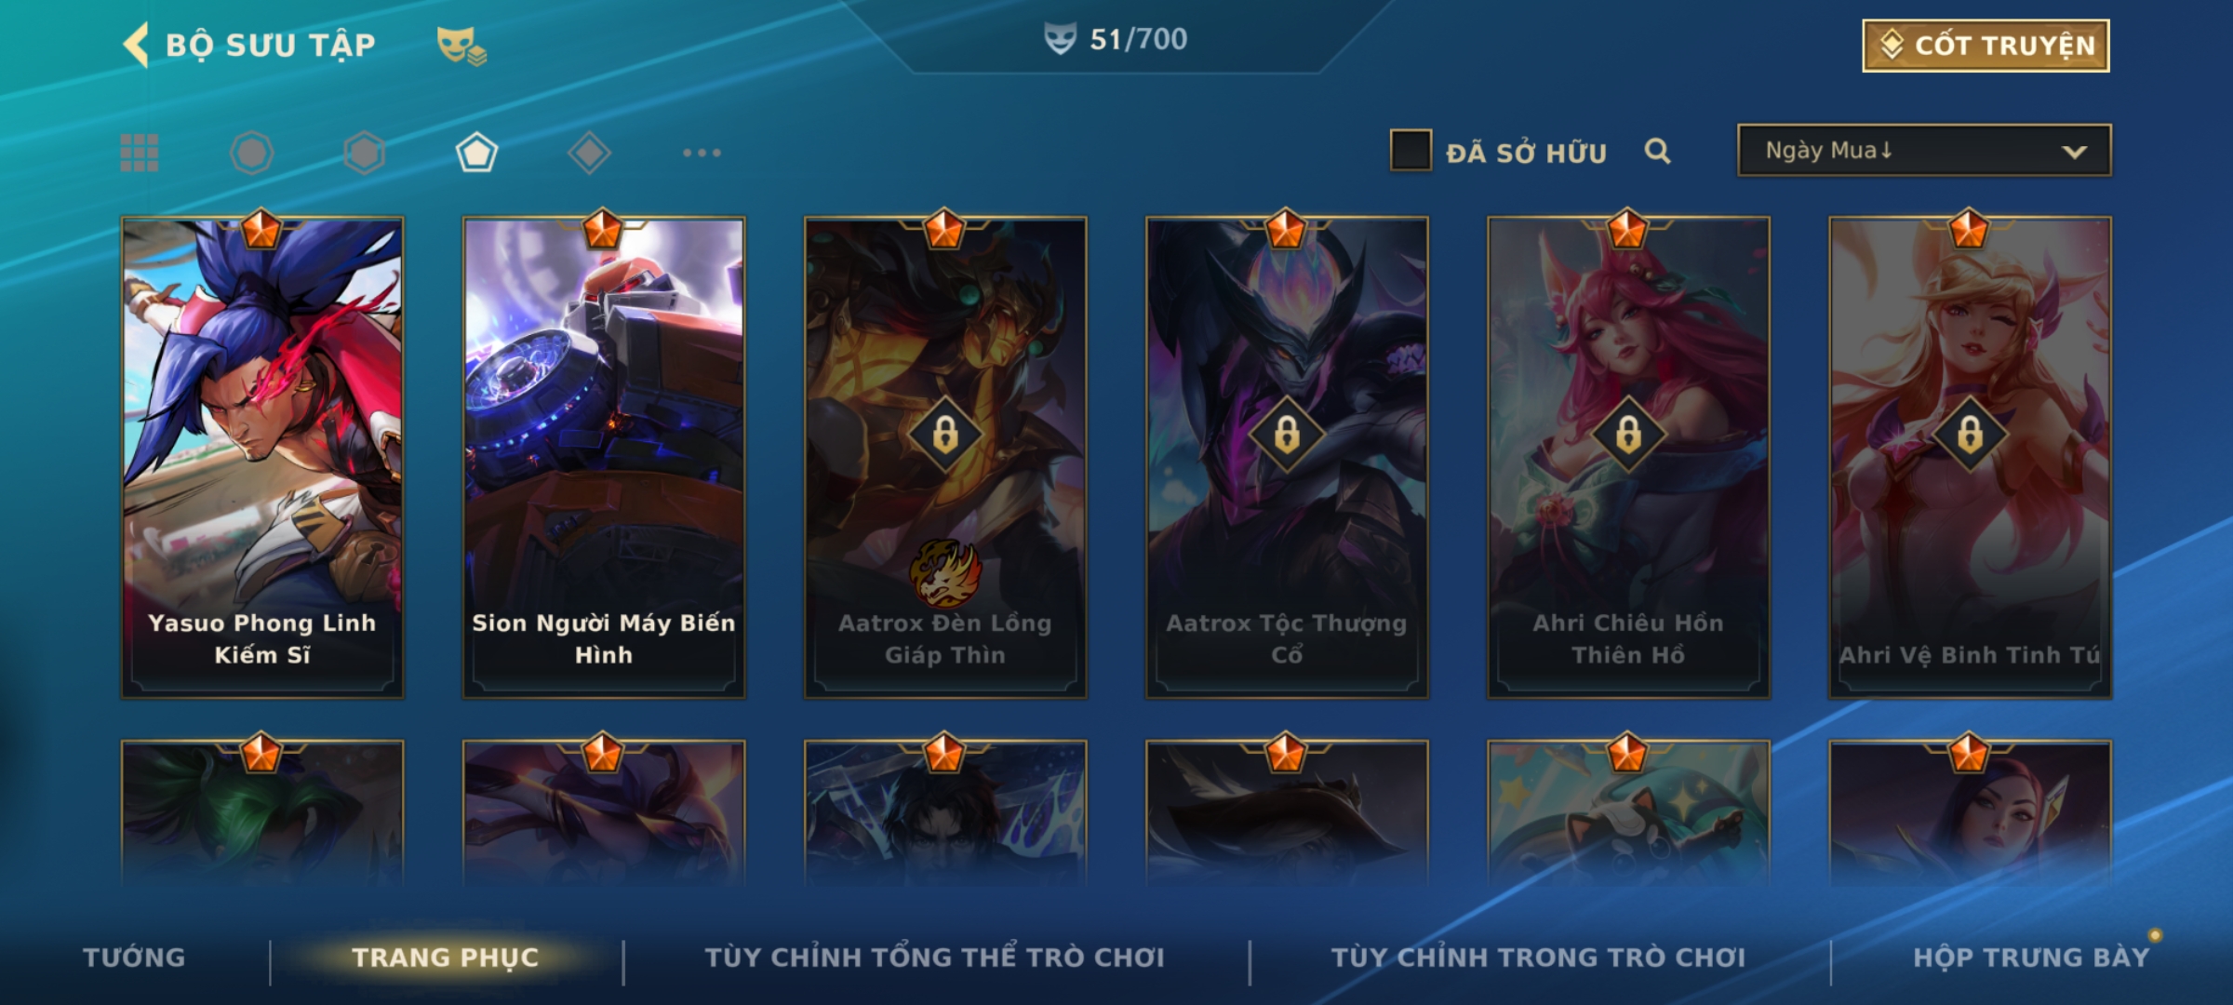Select the pentagon rarity filter icon
This screenshot has width=2233, height=1005.
click(x=476, y=153)
